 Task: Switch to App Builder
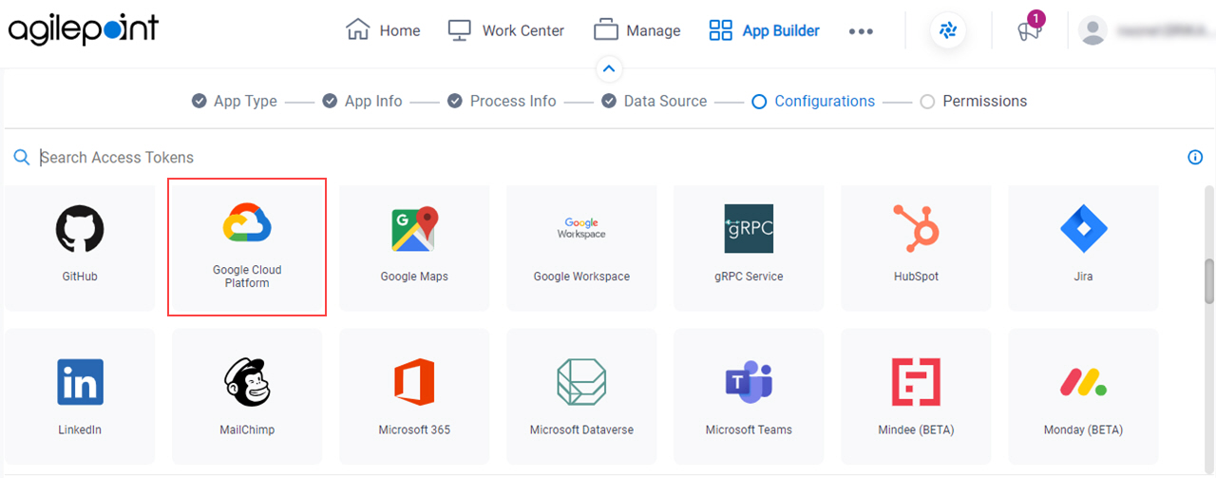point(764,30)
